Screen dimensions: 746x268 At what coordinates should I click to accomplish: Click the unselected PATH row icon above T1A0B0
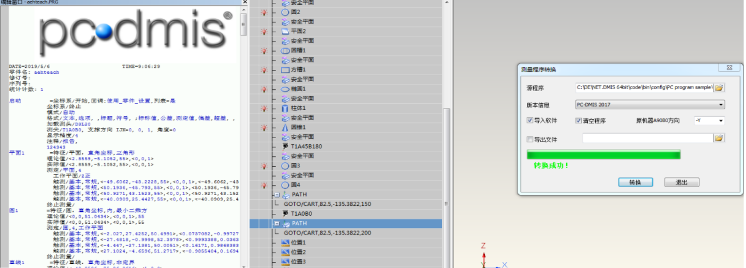(x=286, y=195)
